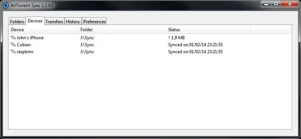The image size is (301, 139).
Task: Open the Preferences tab
Action: click(94, 22)
